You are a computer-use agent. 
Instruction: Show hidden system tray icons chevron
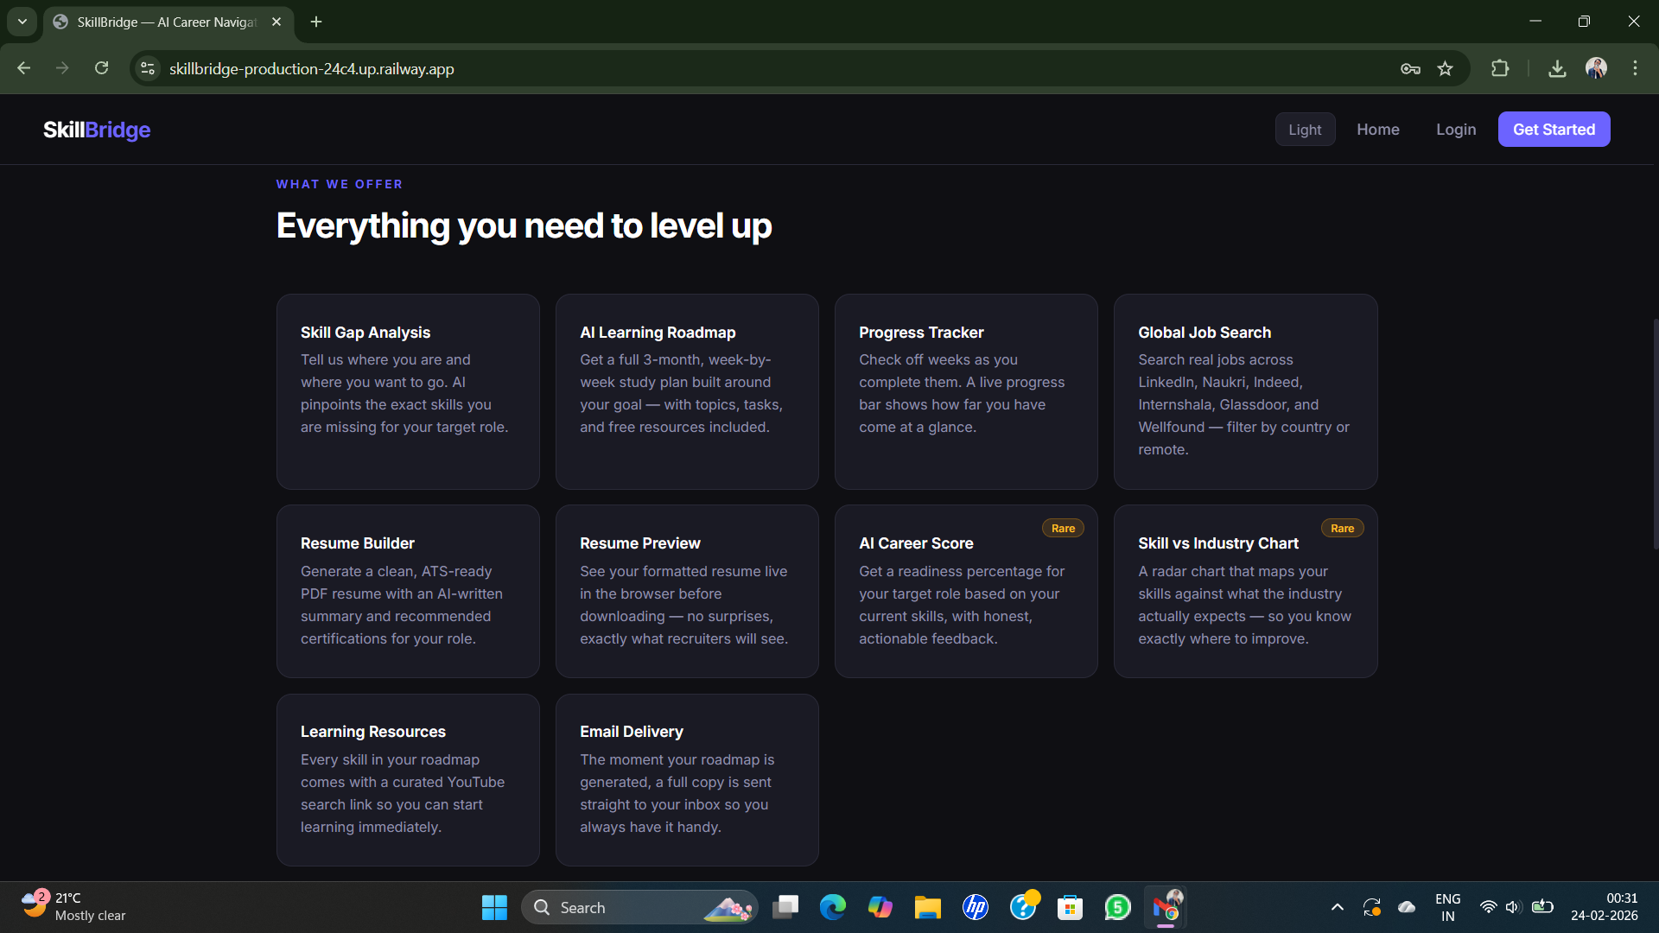[x=1337, y=907]
